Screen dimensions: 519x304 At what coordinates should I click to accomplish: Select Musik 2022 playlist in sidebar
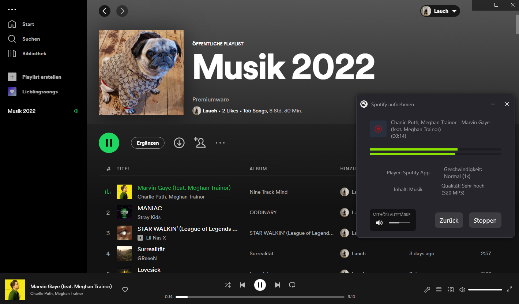[x=22, y=111]
